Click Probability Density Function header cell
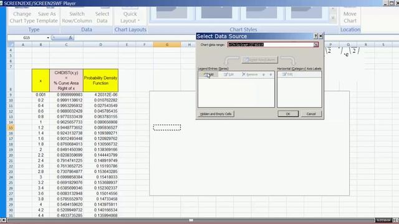Viewport: 399px width, 224px height. [x=100, y=80]
